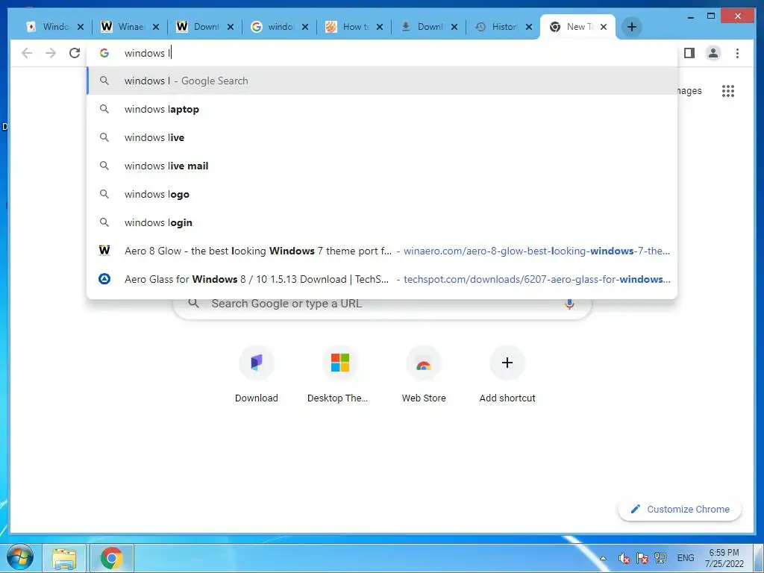
Task: Switch to the first Windo tab
Action: click(x=54, y=27)
